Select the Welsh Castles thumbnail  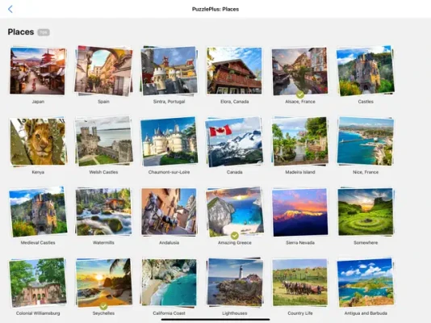pos(103,141)
